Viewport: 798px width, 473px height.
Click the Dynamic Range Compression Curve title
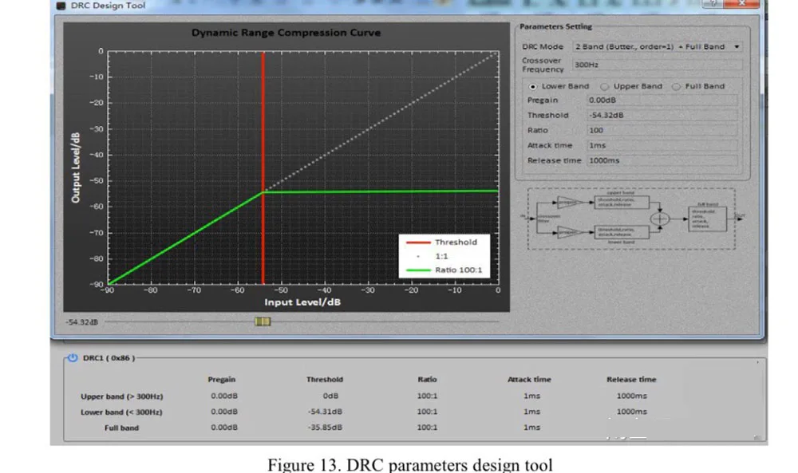coord(286,33)
